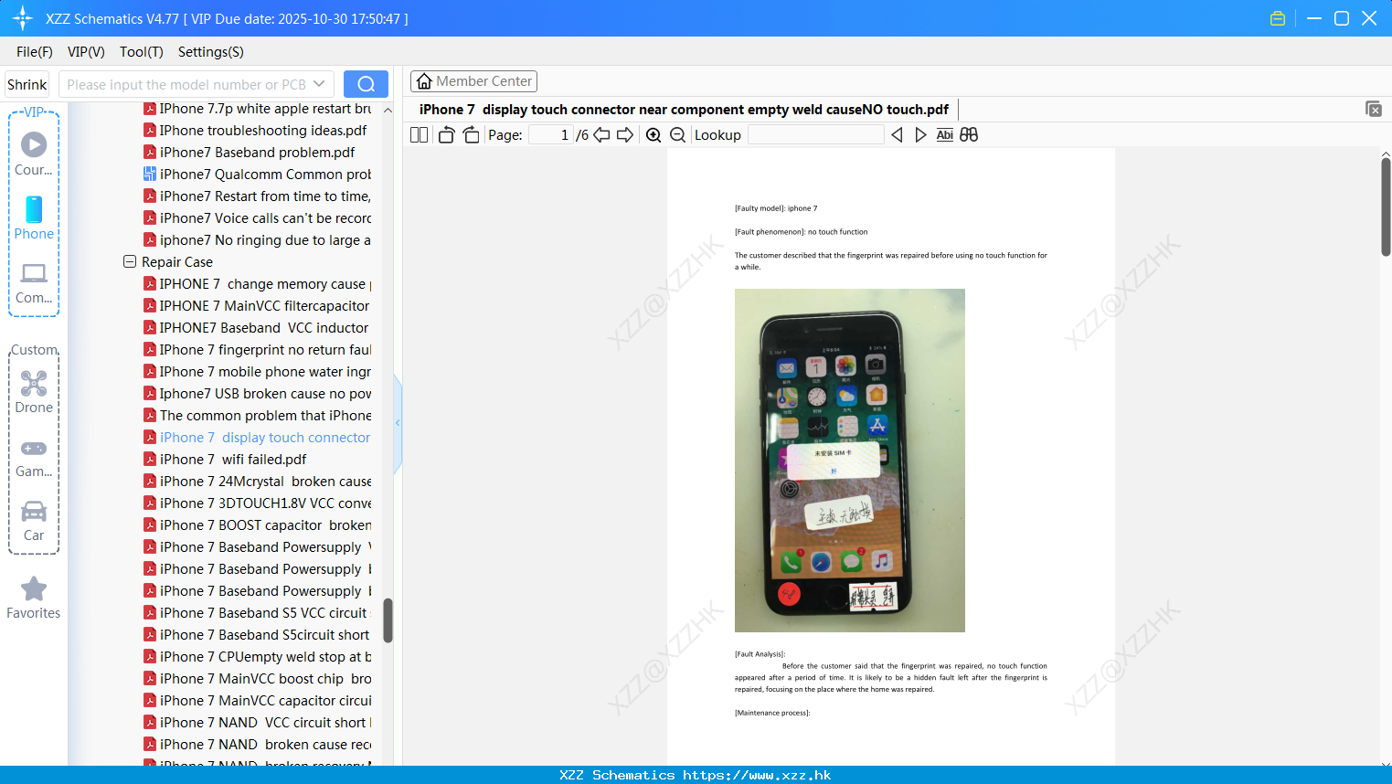Screen dimensions: 1392x784
Task: Rotate the page counterclockwise
Action: (446, 135)
